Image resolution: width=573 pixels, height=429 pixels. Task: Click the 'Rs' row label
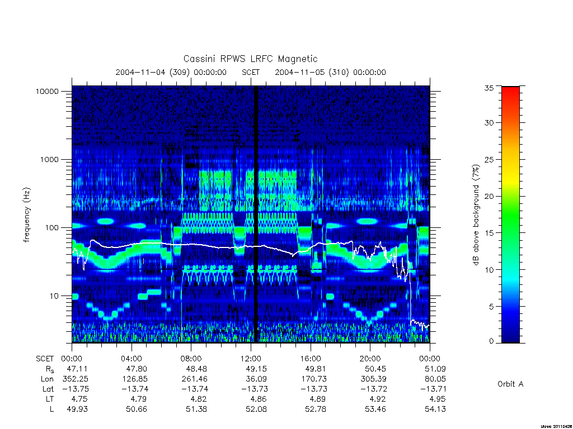click(x=50, y=369)
